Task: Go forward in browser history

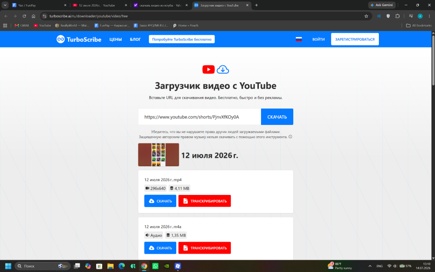Action: [x=15, y=16]
